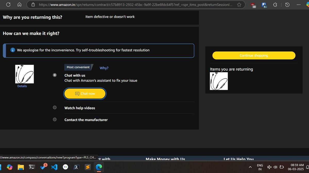Open Visual Studio Code from the taskbar
Screen dimensions: 309x173
coord(54,167)
